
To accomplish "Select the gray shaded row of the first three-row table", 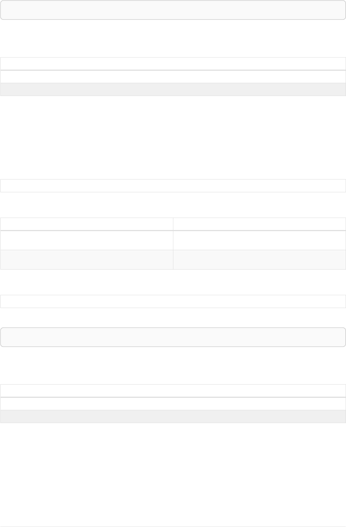I will coord(173,89).
